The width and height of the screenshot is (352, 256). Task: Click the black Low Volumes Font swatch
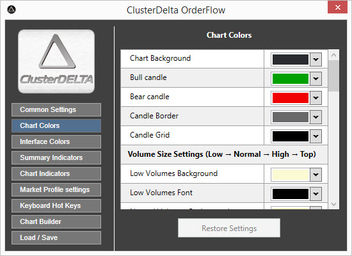pos(291,193)
